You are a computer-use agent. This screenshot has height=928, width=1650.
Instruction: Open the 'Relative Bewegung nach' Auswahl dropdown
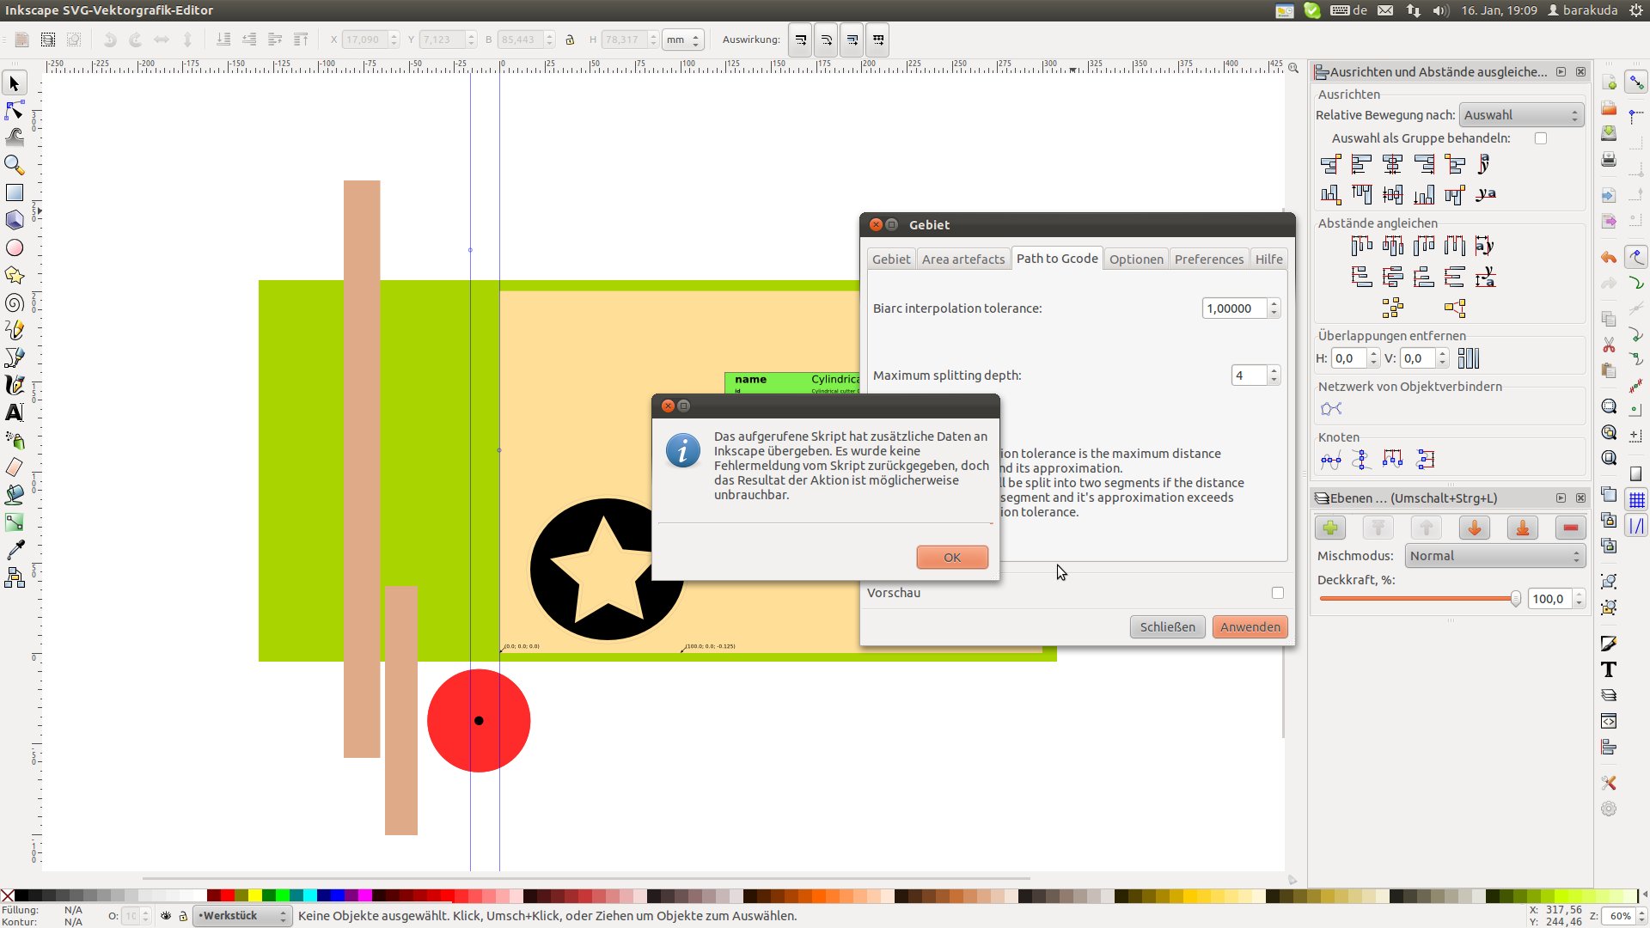(1521, 115)
